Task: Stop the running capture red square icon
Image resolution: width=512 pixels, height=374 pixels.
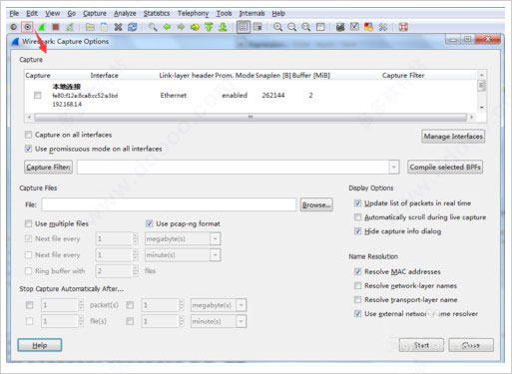Action: pyautogui.click(x=56, y=27)
